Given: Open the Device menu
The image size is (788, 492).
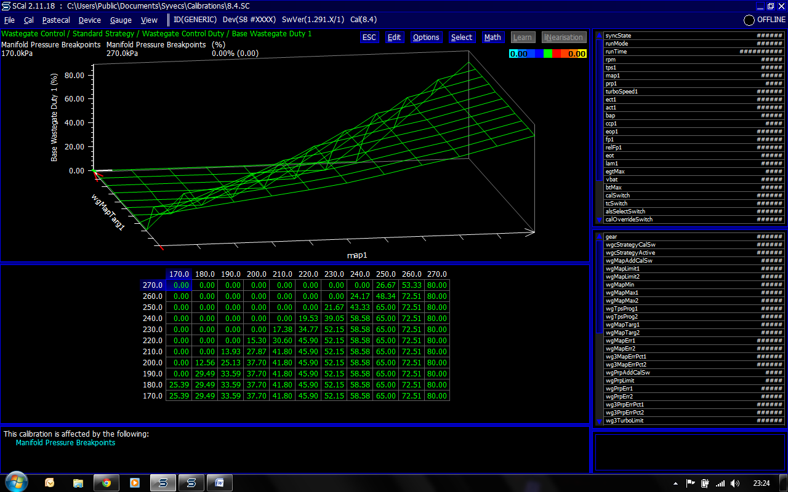Looking at the screenshot, I should pos(90,20).
